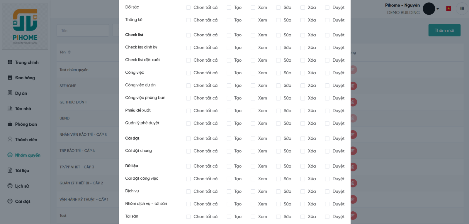469x224 pixels.
Task: Click the Lịch sử sidebar icon
Action: coord(10,186)
